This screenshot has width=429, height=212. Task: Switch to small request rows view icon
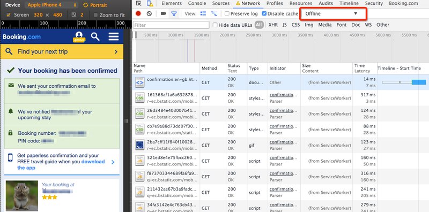pos(213,13)
